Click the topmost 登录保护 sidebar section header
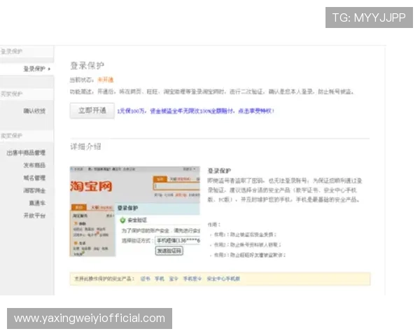420x336 pixels. coord(27,51)
